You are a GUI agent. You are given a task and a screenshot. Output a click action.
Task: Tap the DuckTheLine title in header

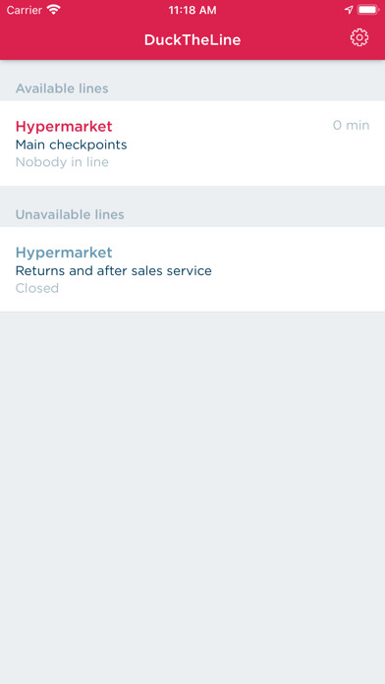tap(192, 39)
